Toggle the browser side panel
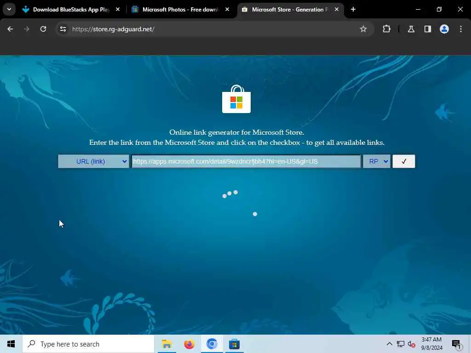The height and width of the screenshot is (353, 471). click(x=428, y=29)
